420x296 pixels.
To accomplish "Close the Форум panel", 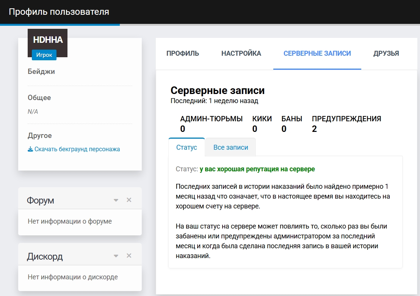I will (x=129, y=200).
